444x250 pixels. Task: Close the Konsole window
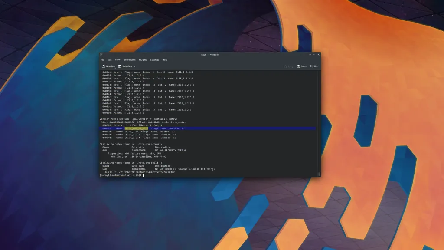(319, 54)
